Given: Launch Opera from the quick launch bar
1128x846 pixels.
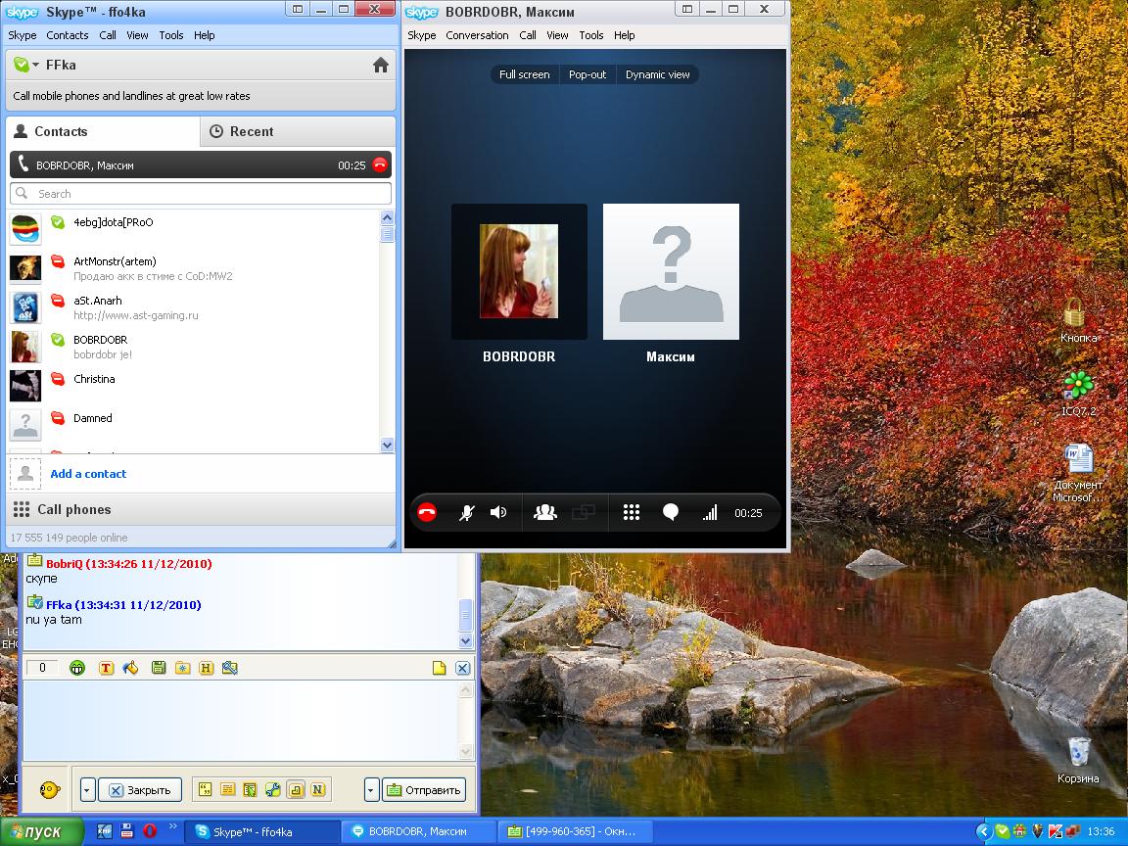Looking at the screenshot, I should 150,831.
